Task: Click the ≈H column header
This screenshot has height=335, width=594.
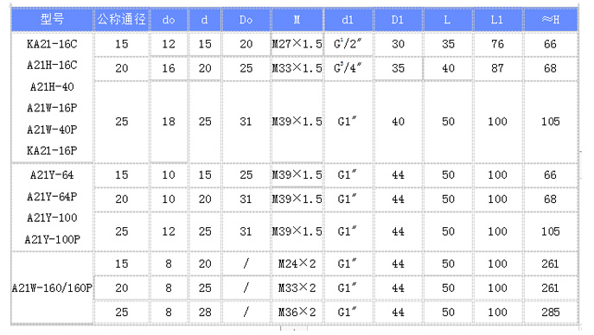Action: click(x=551, y=19)
